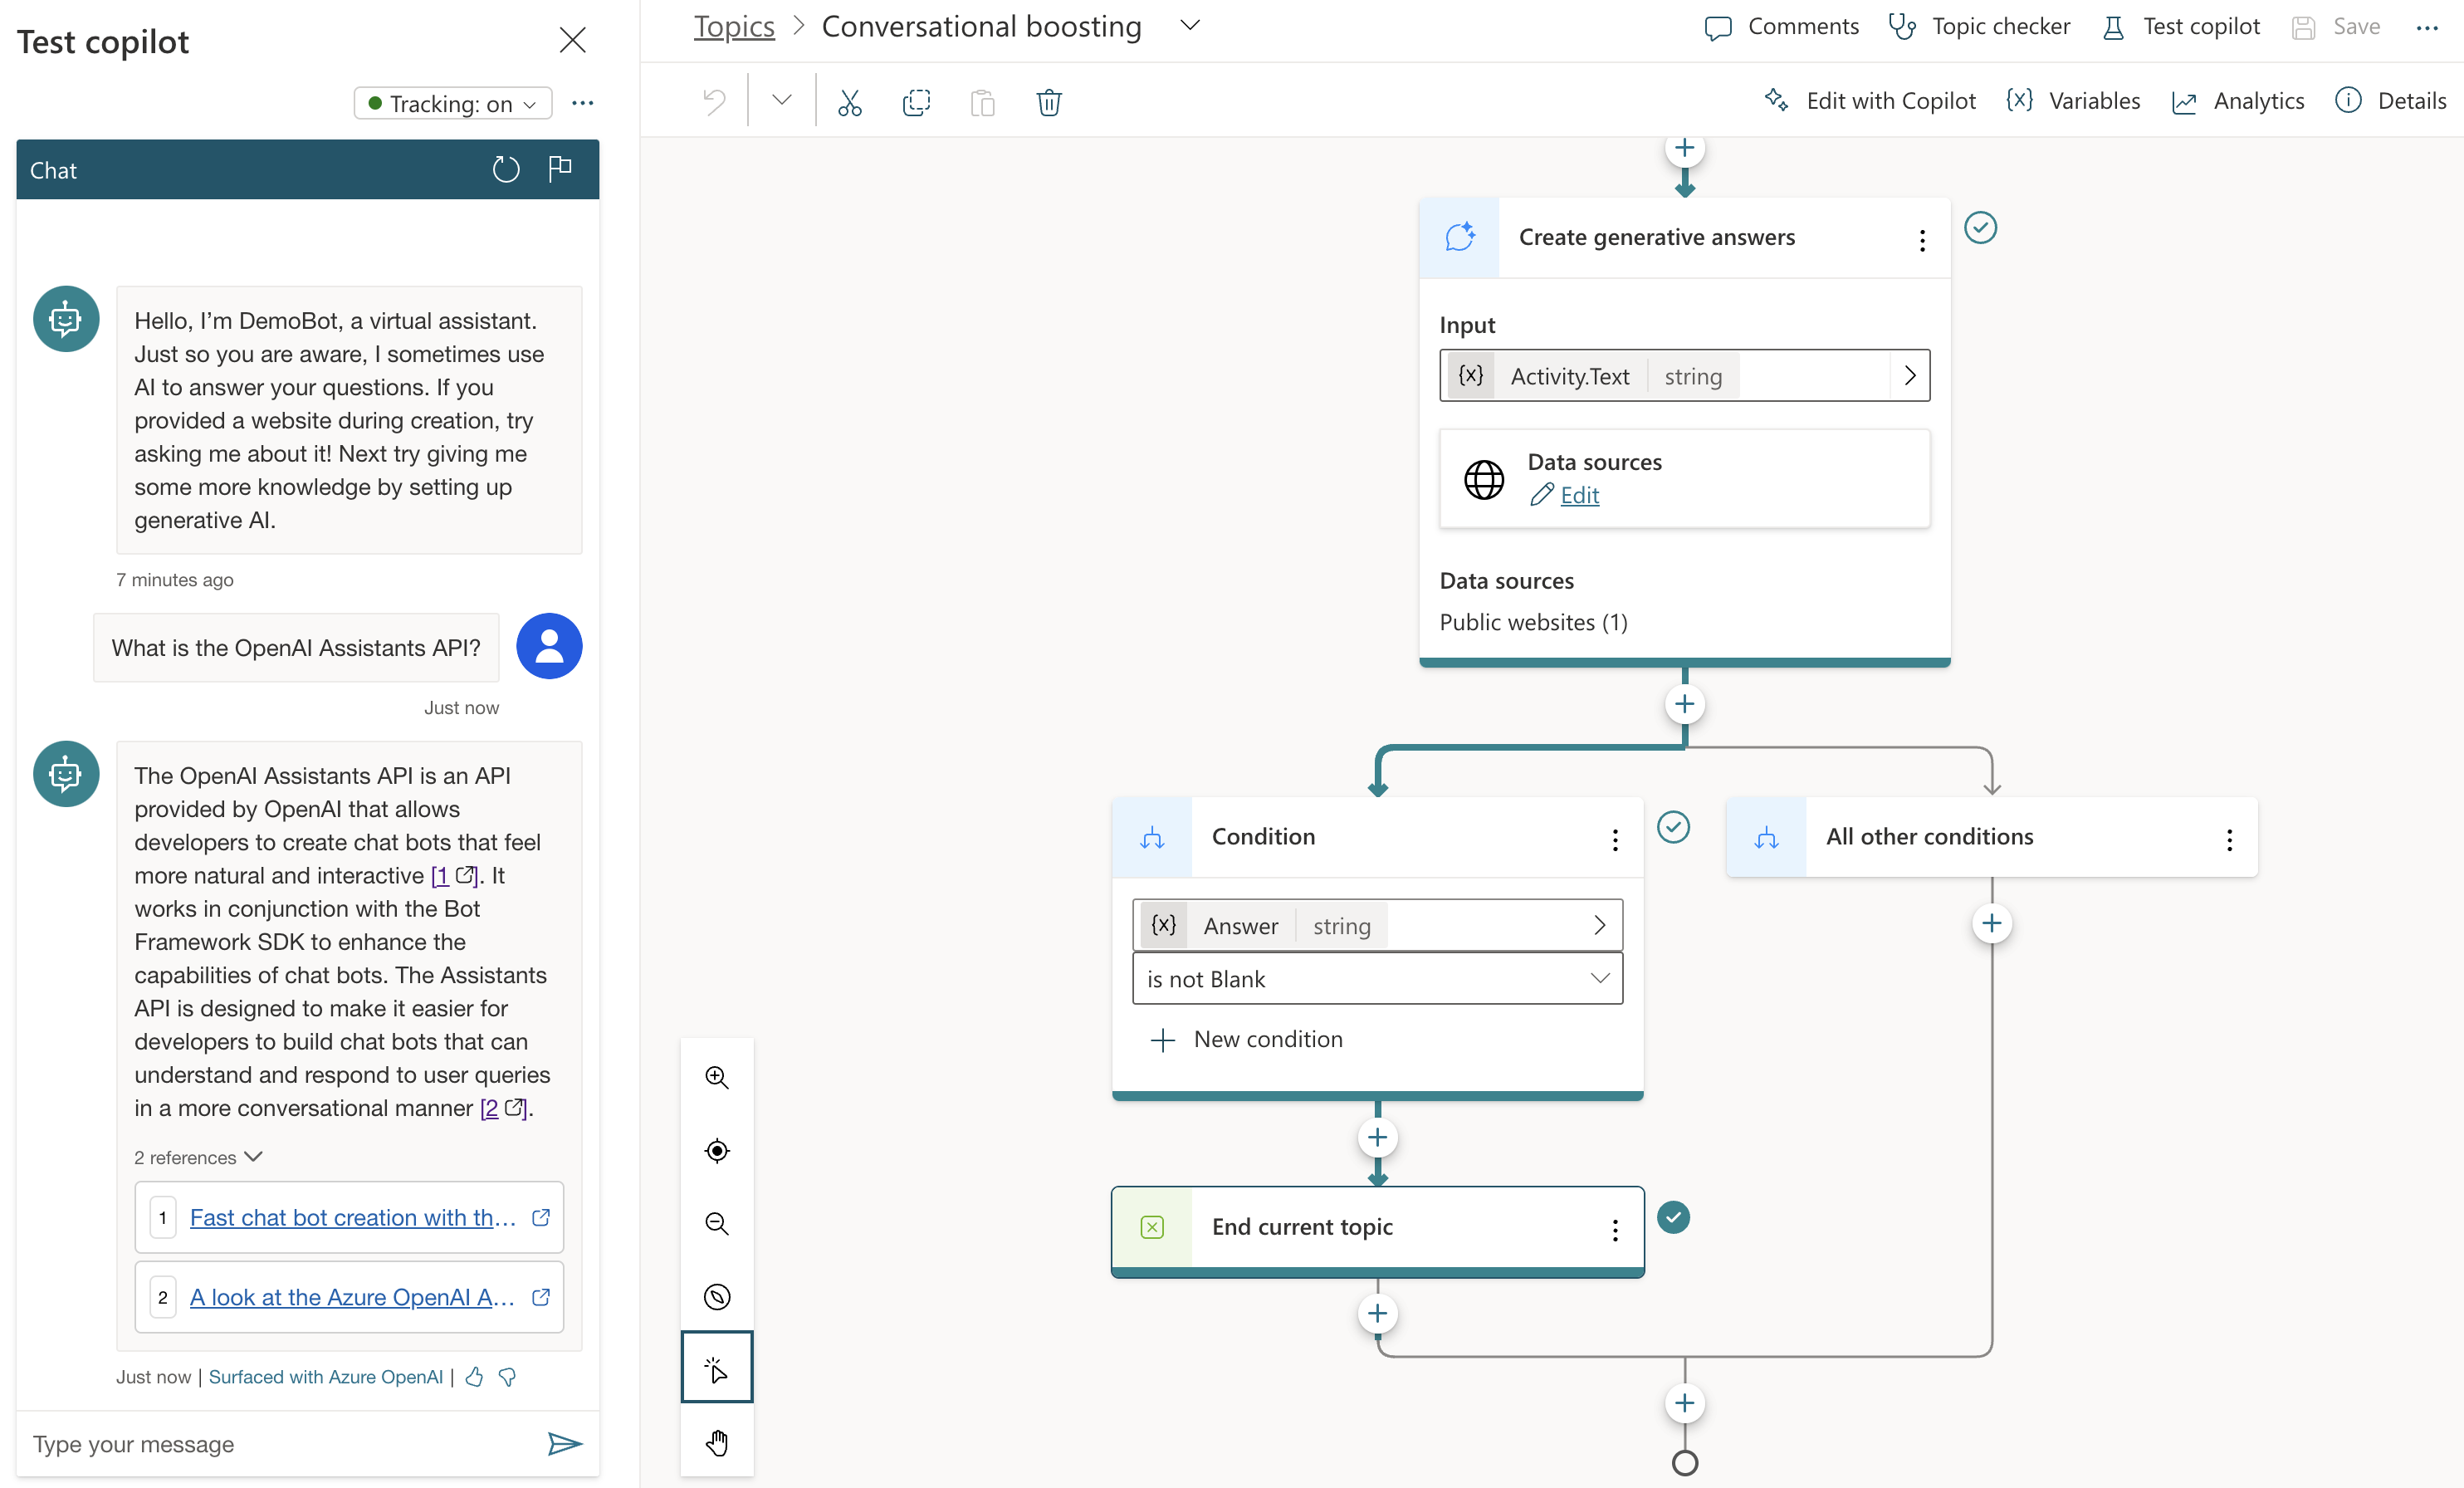Click checkmark status beside End current topic
The height and width of the screenshot is (1488, 2464).
(1673, 1217)
